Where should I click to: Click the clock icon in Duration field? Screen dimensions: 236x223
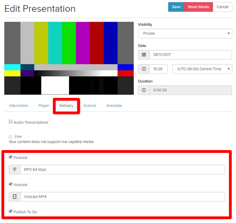144,90
